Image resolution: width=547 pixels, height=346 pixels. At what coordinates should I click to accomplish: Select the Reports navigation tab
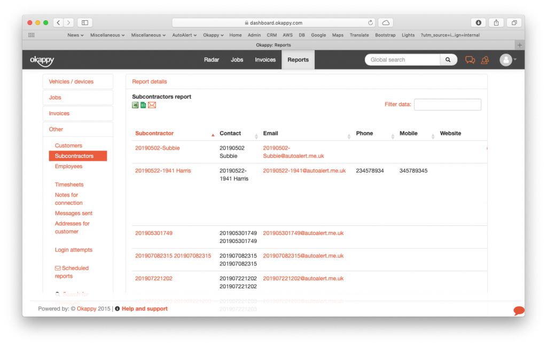point(298,60)
